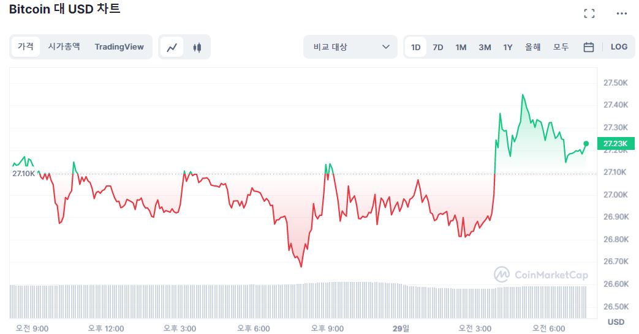
Task: Select the 1M time range
Action: pos(461,47)
